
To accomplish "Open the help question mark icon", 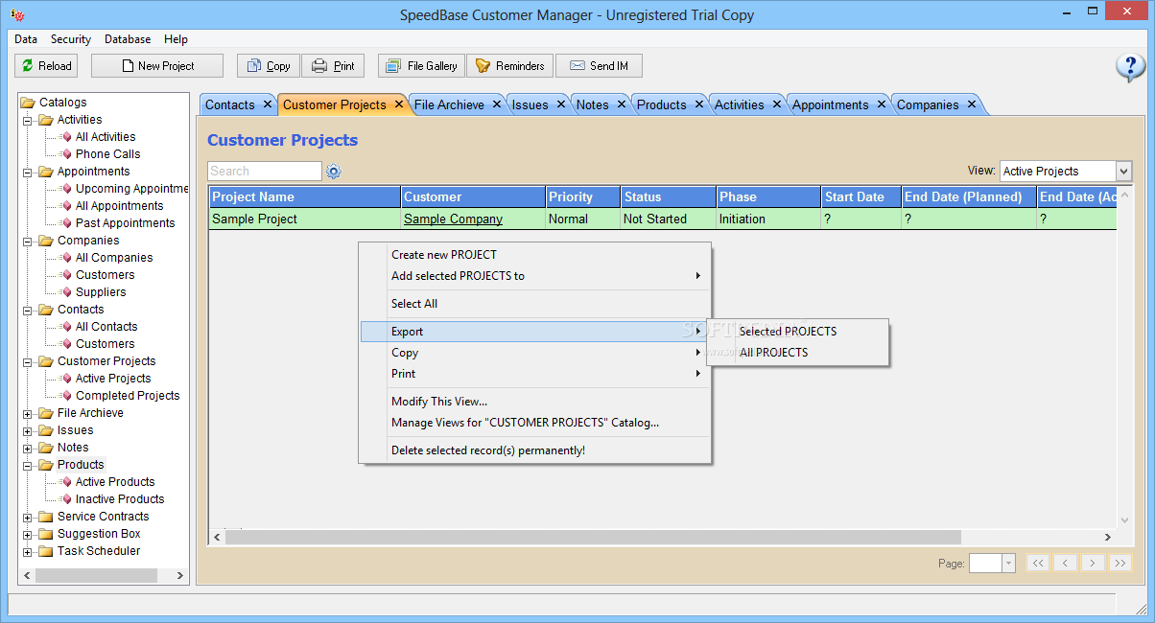I will 1130,67.
